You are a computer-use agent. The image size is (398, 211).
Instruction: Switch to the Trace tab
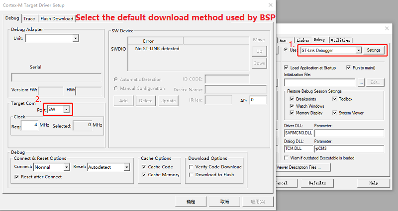[29, 18]
